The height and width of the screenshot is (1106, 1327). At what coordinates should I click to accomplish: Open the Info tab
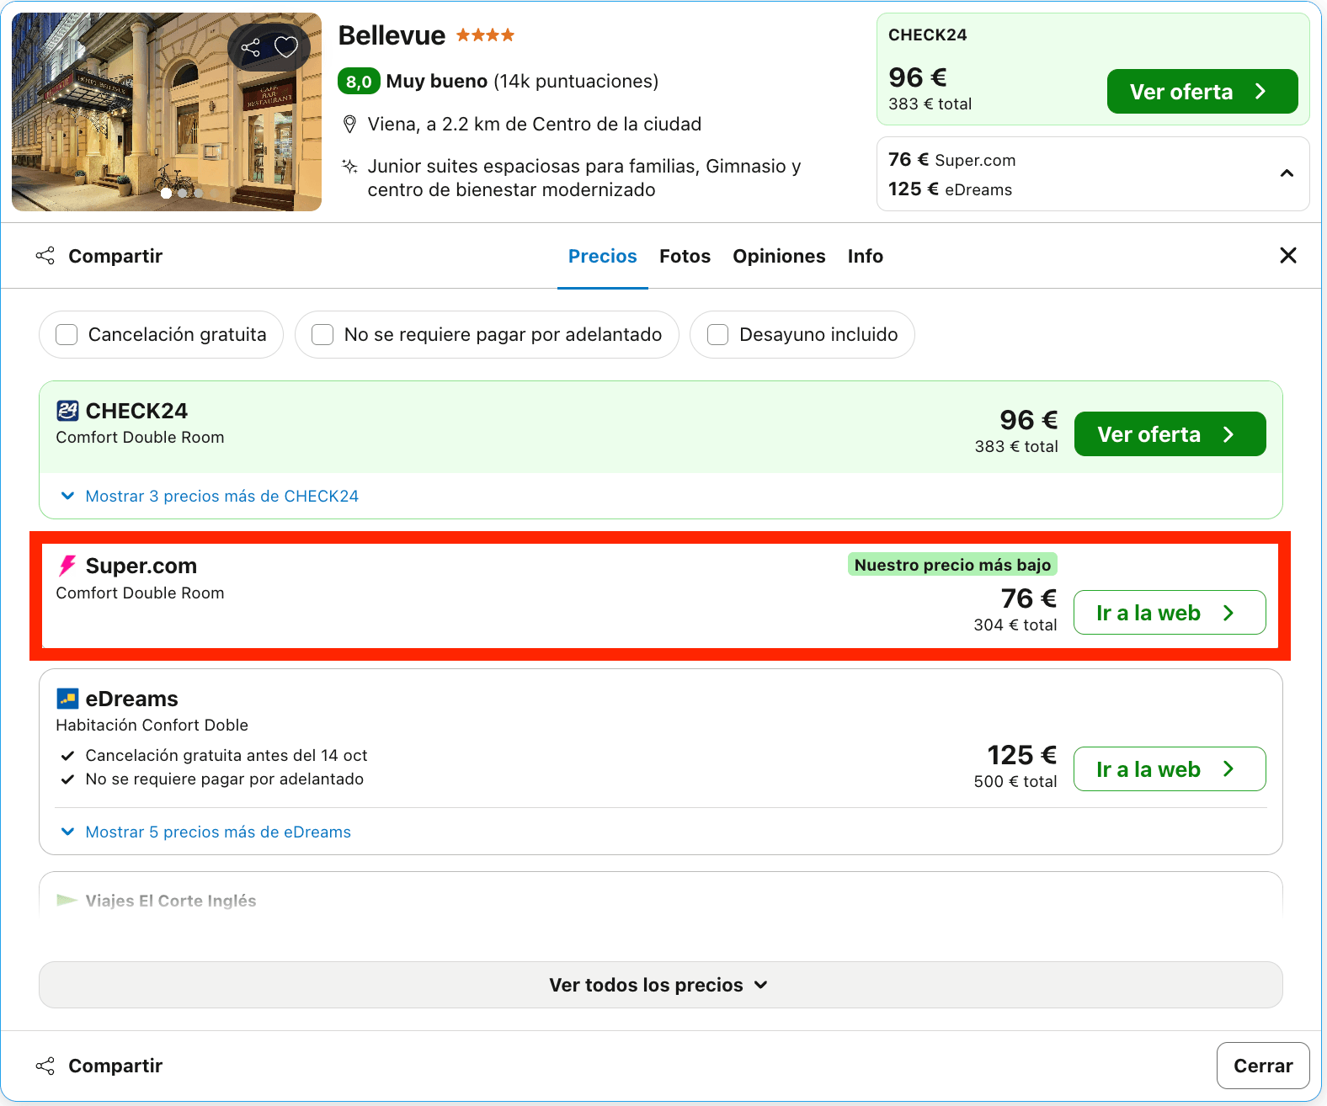866,257
